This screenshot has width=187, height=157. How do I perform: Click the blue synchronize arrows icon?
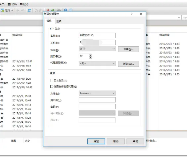(29, 10)
